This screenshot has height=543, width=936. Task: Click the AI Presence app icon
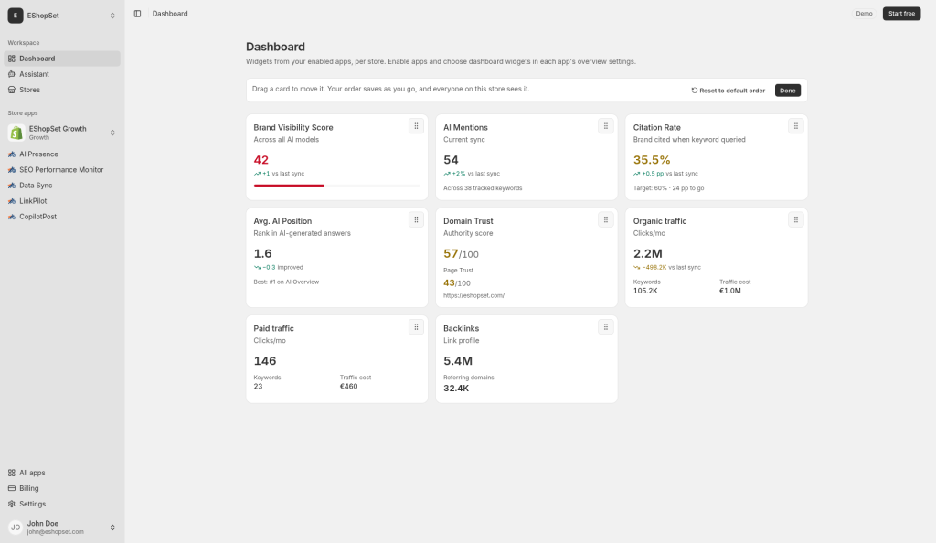pos(11,154)
